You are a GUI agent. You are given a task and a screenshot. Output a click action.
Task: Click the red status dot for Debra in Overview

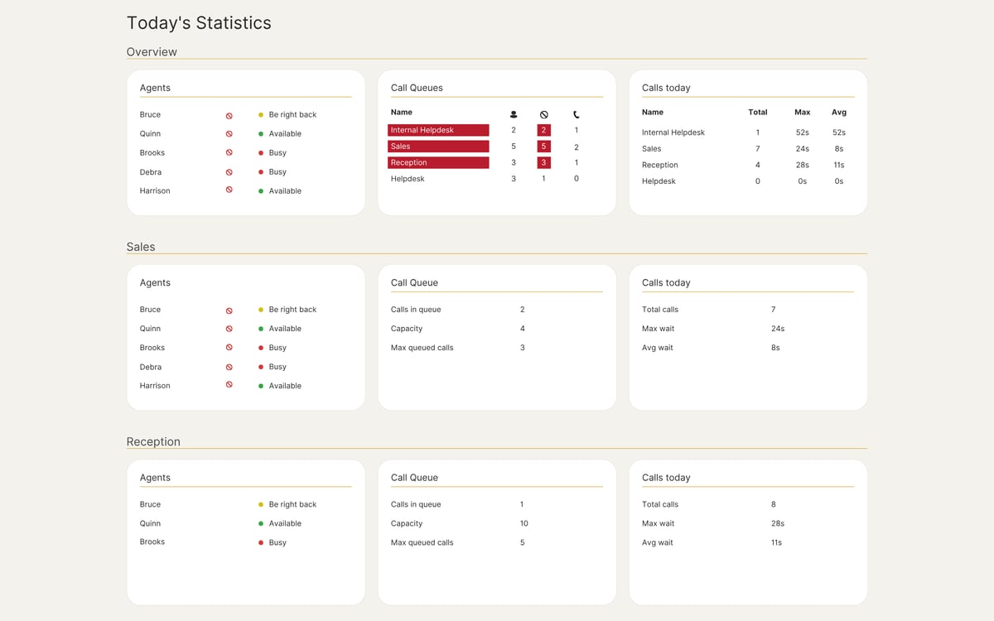[x=261, y=172]
